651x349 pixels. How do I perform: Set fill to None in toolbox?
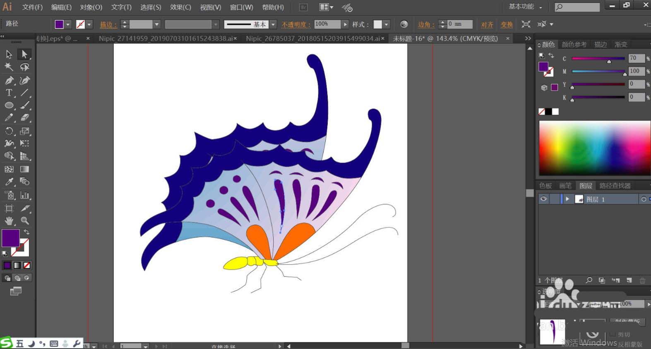pyautogui.click(x=27, y=265)
